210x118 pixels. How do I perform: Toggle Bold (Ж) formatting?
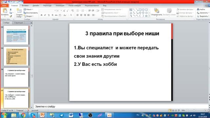pos(42,15)
